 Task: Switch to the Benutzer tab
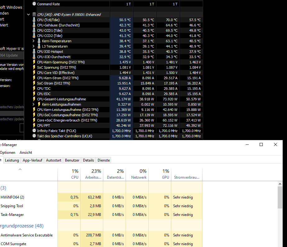click(72, 160)
